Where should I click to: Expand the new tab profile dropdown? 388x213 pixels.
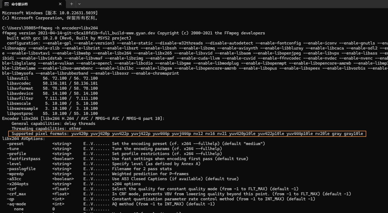79,4
